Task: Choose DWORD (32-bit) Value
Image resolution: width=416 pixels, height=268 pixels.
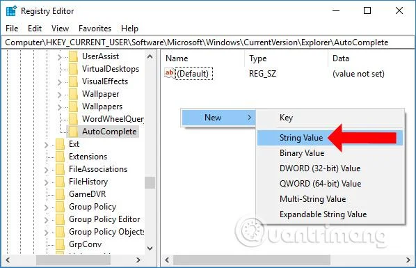Action: 330,168
